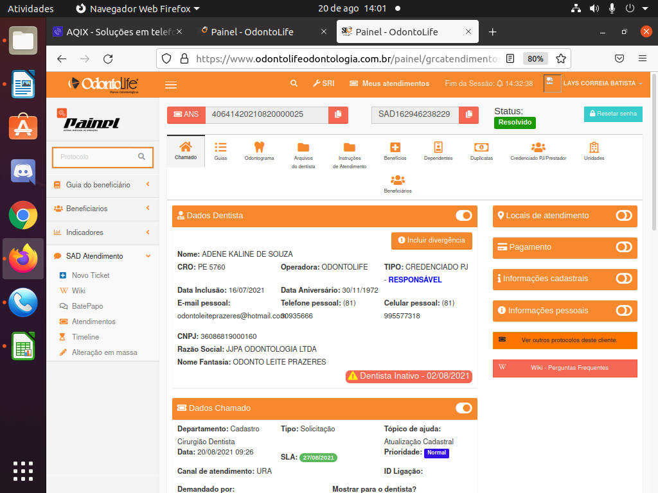Click Incluir divergência button
Viewport: 658px width, 493px height.
pyautogui.click(x=432, y=240)
